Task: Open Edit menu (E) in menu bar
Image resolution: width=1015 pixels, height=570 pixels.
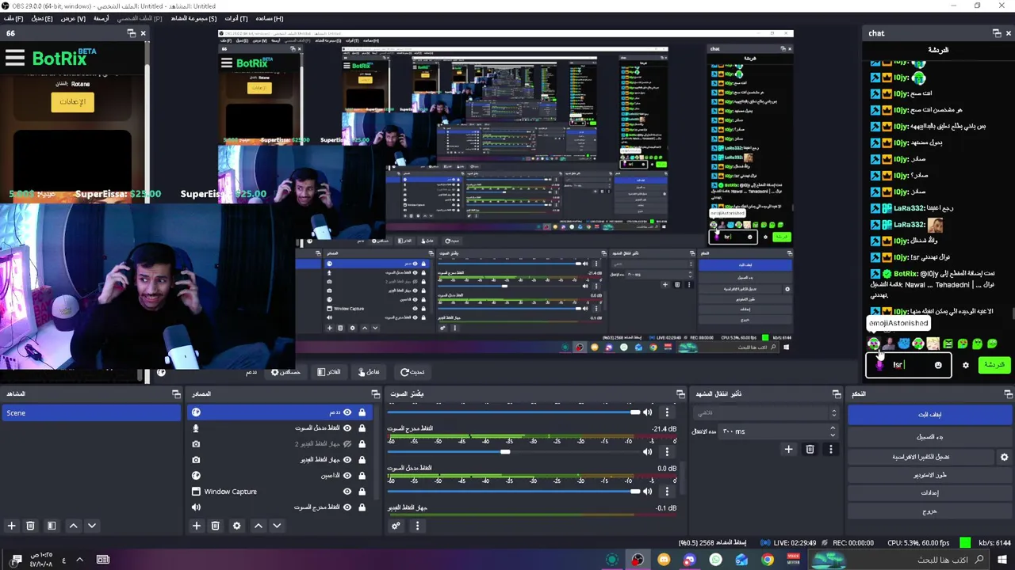Action: click(42, 18)
